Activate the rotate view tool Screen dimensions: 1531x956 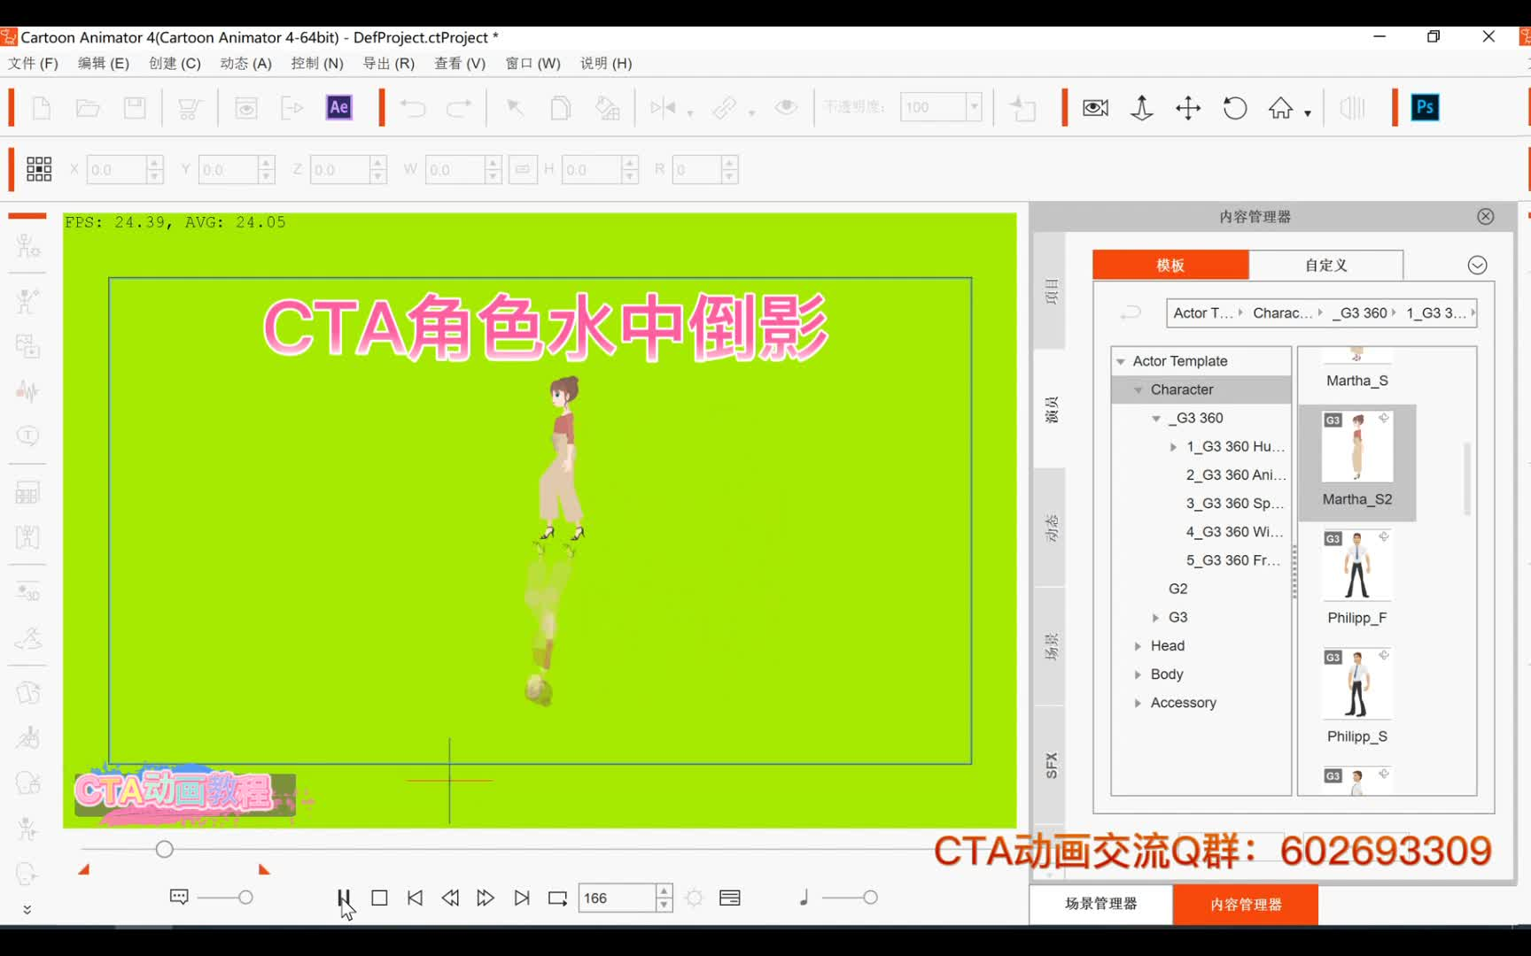click(1234, 107)
